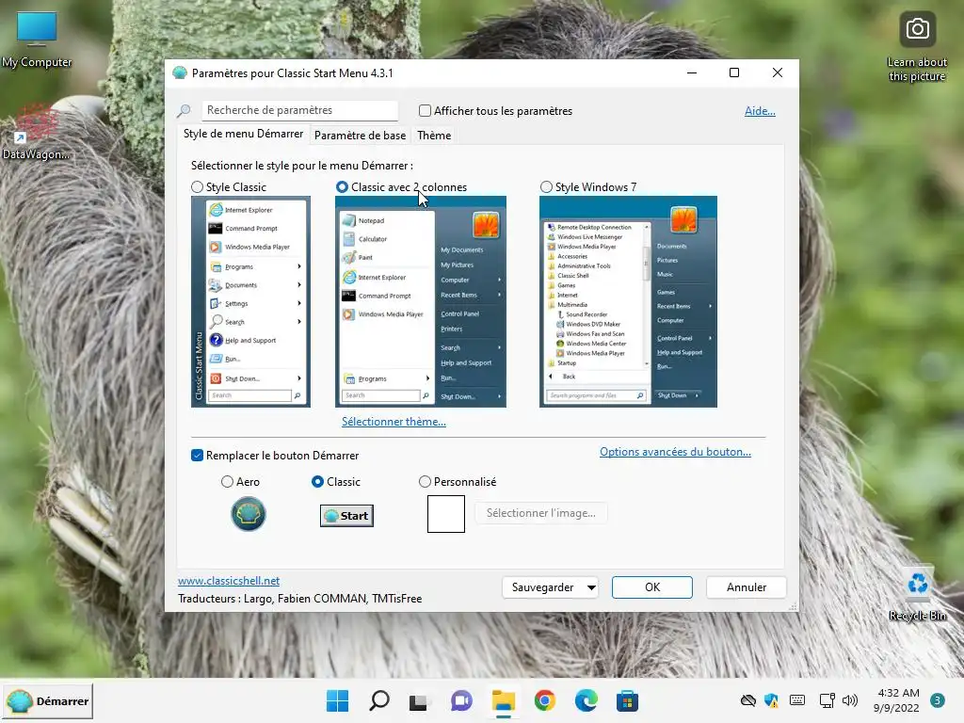Click the Annuler button

[747, 587]
